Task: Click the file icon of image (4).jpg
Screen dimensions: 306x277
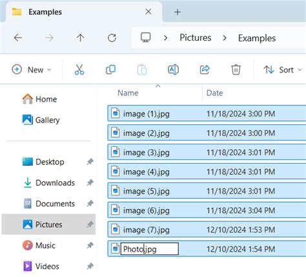Action: (x=116, y=172)
